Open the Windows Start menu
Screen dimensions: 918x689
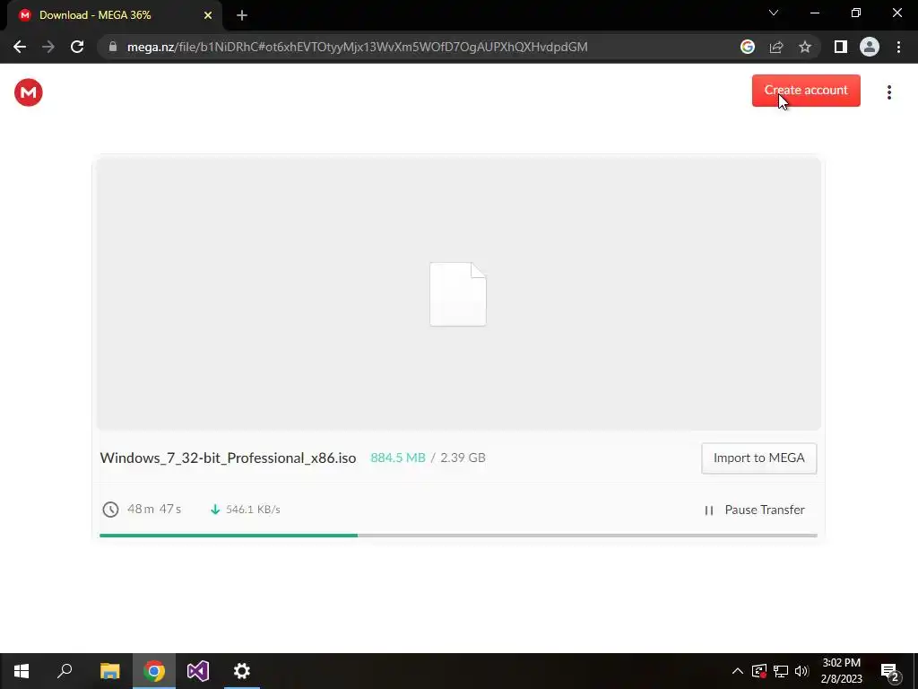pos(22,671)
